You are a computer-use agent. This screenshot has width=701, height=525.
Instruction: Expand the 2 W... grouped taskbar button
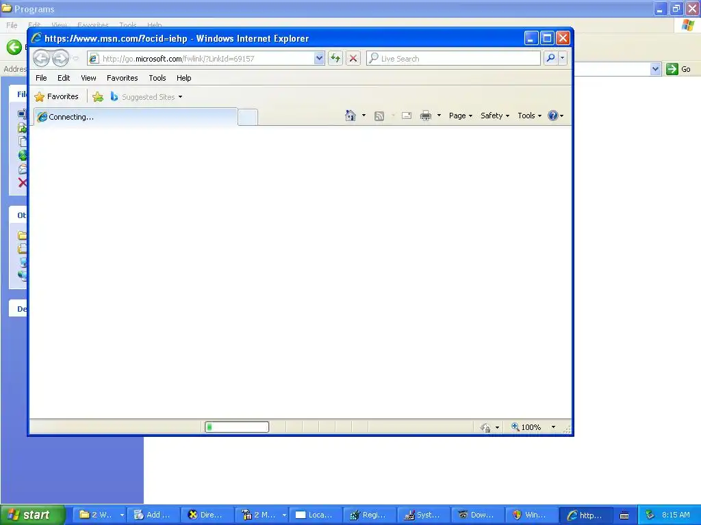99,515
